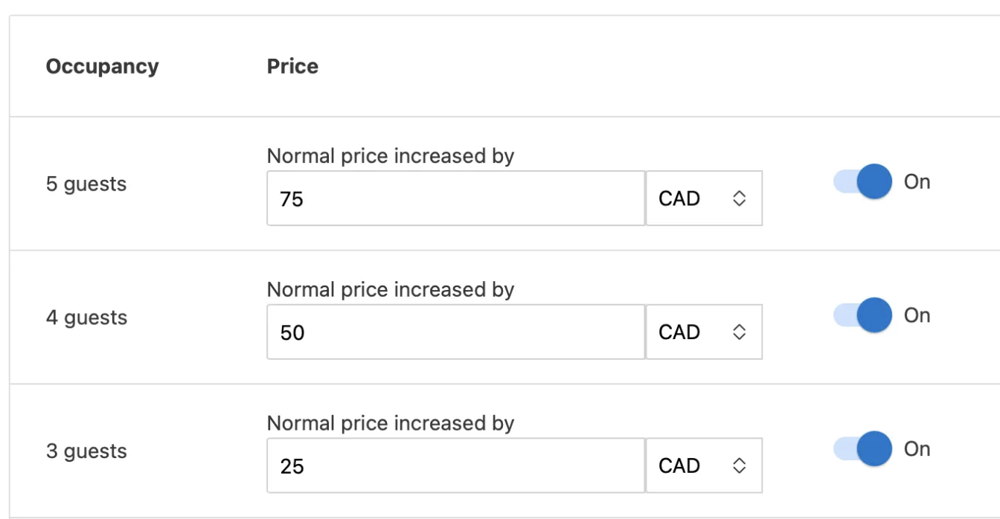
Task: Open the CAD currency dropdown for 5 guests
Action: click(x=703, y=199)
